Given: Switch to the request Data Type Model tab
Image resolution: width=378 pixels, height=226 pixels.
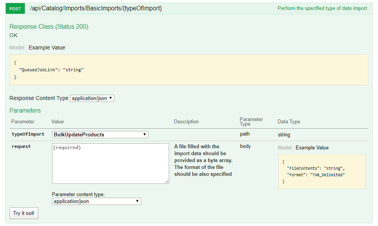Looking at the screenshot, I should [285, 147].
